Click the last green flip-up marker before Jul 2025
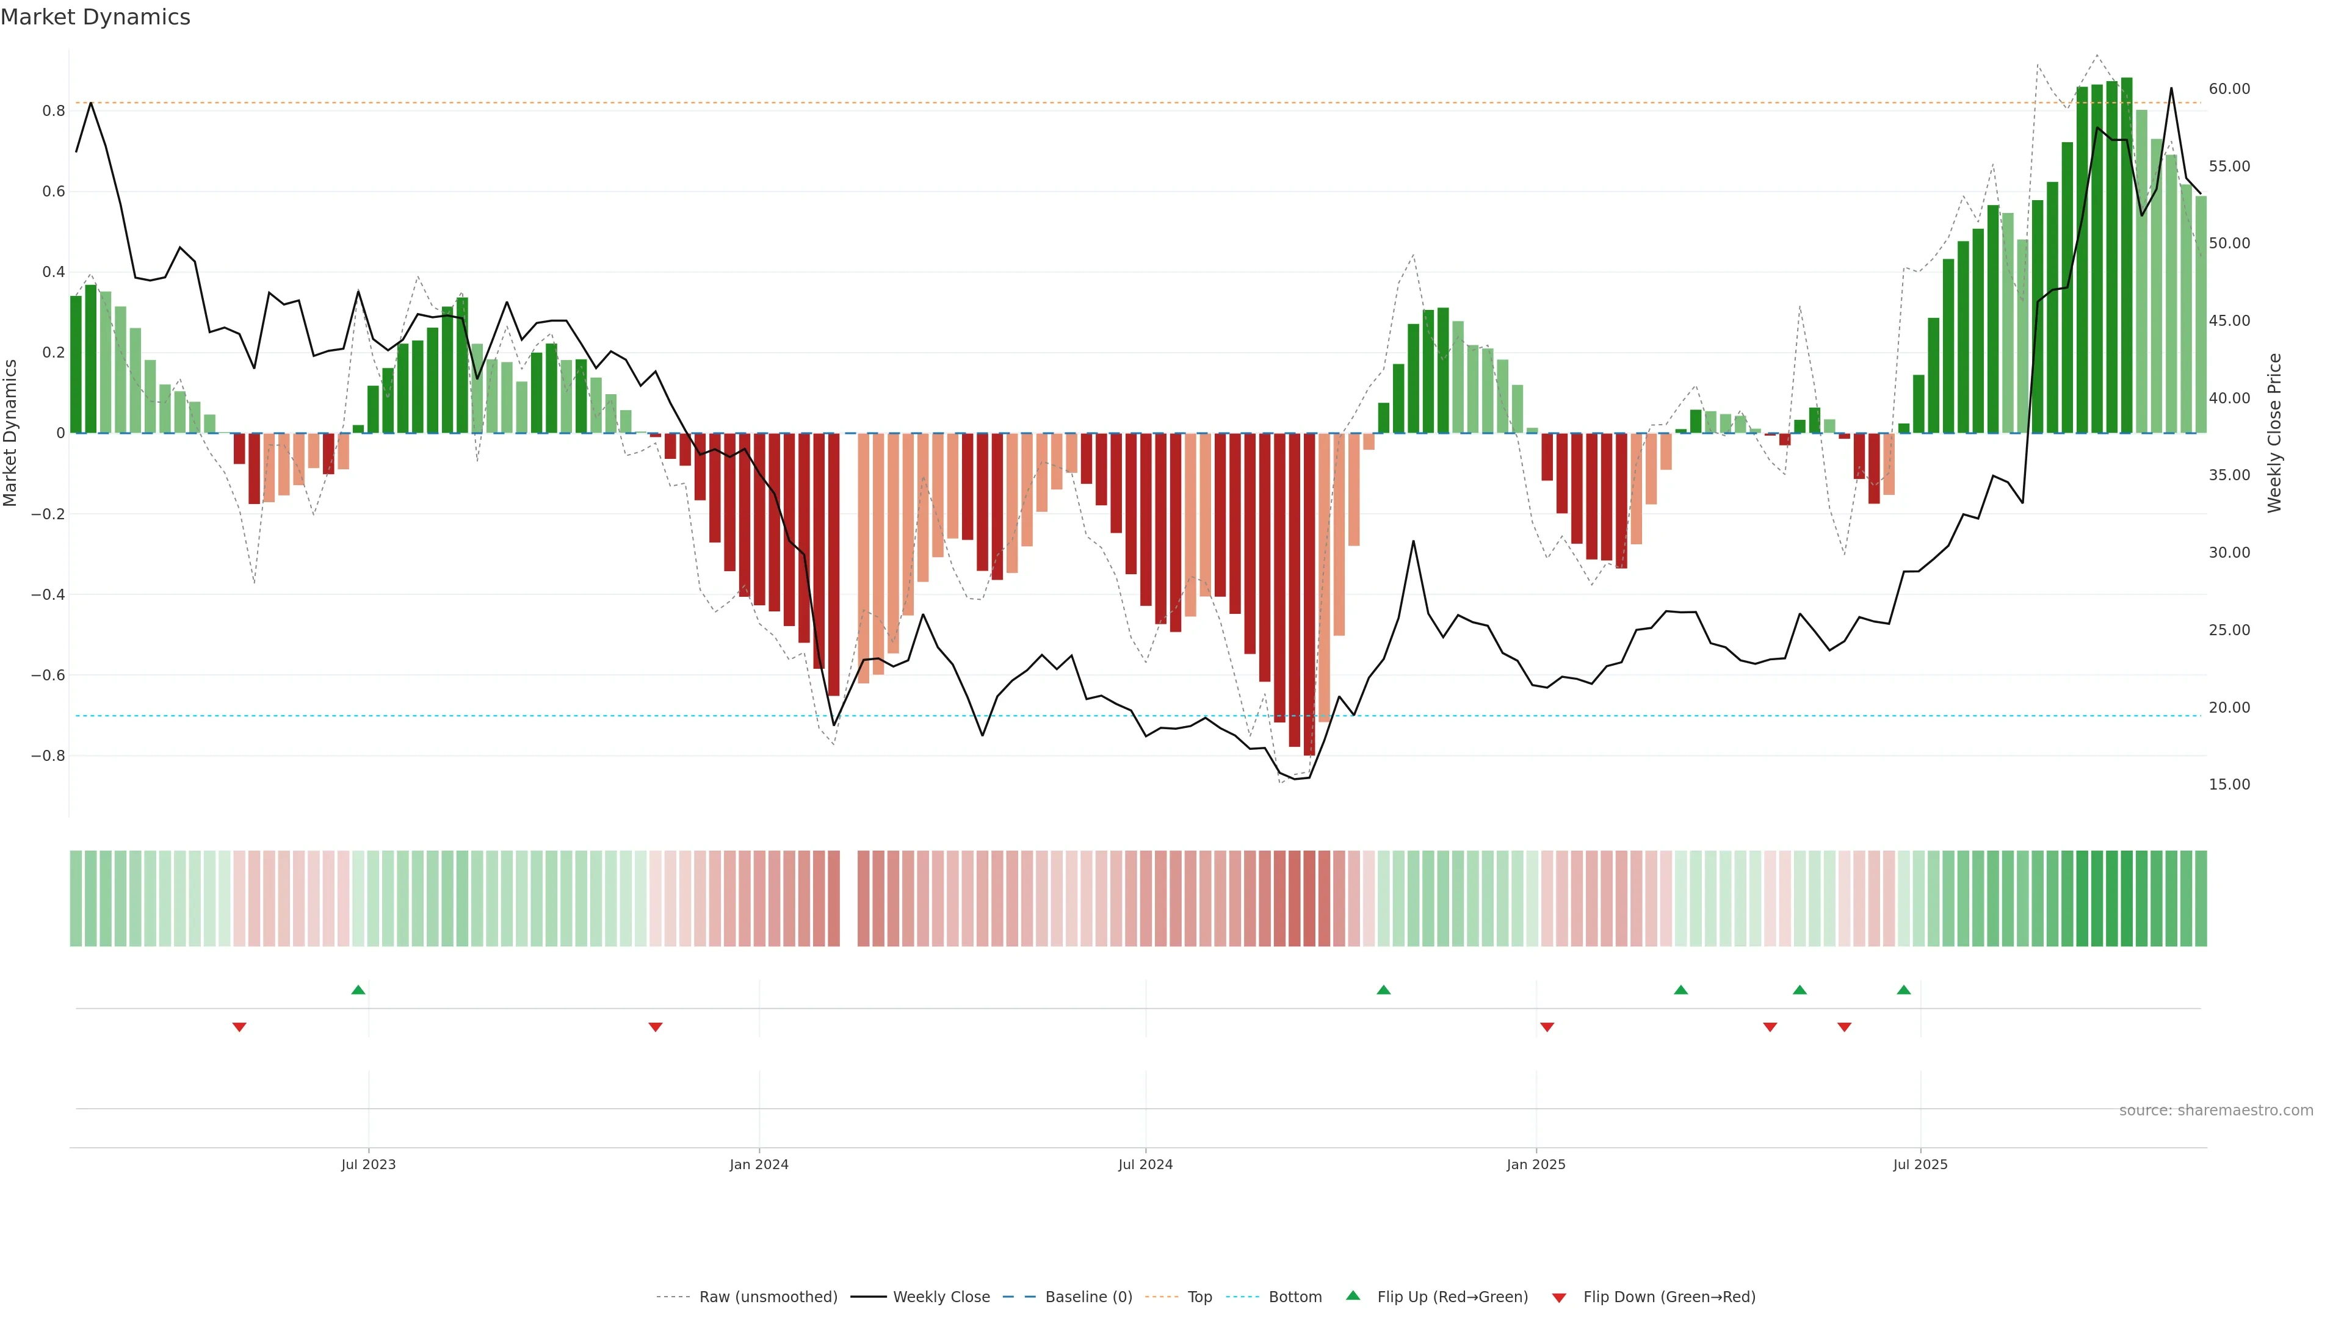The image size is (2344, 1318). coord(1904,990)
